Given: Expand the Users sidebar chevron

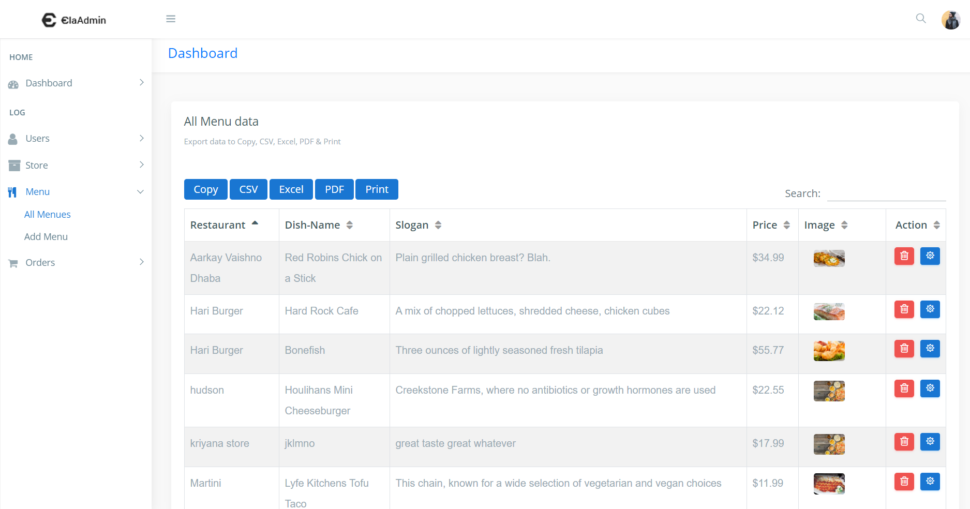Looking at the screenshot, I should [x=142, y=138].
